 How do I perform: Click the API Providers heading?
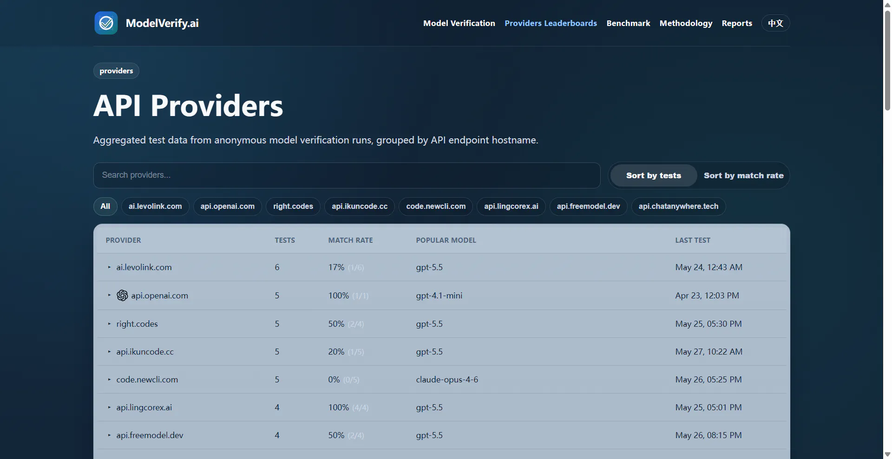click(188, 106)
